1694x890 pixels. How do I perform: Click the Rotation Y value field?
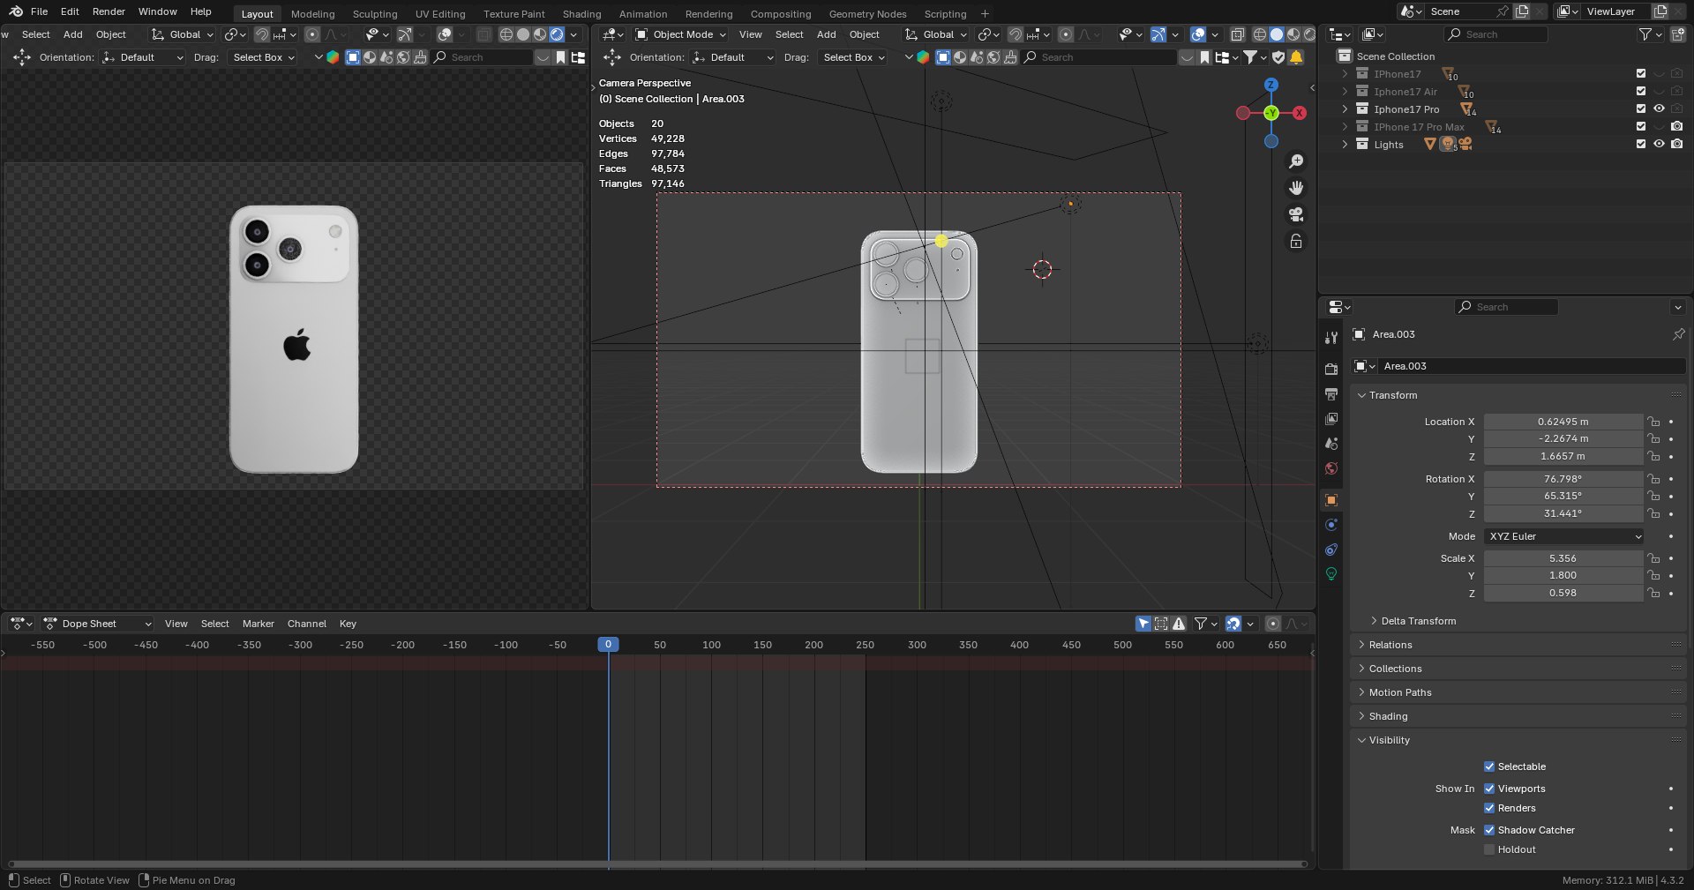click(x=1563, y=496)
